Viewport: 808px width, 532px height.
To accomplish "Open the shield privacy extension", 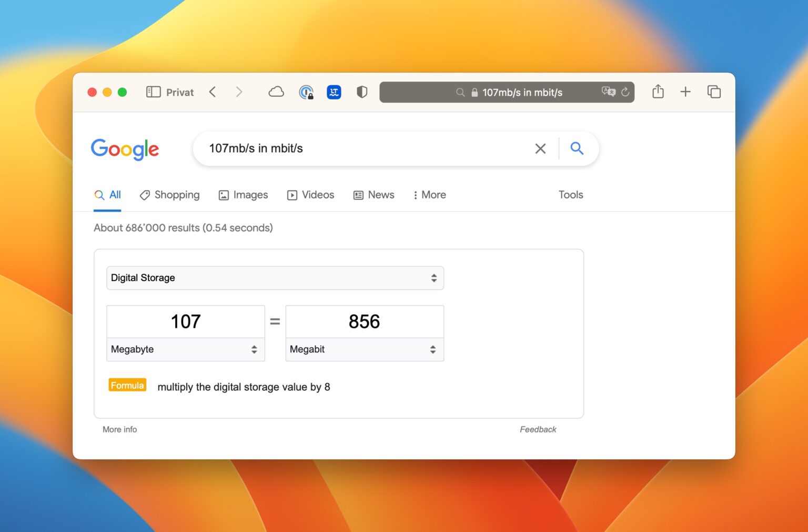I will 362,92.
